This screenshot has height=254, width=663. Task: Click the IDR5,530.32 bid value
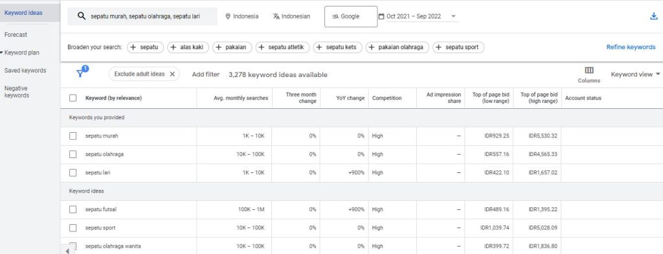pos(543,136)
